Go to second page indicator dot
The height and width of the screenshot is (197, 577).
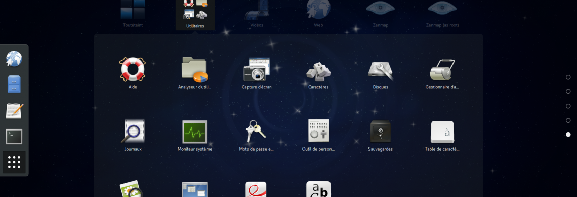click(x=568, y=91)
